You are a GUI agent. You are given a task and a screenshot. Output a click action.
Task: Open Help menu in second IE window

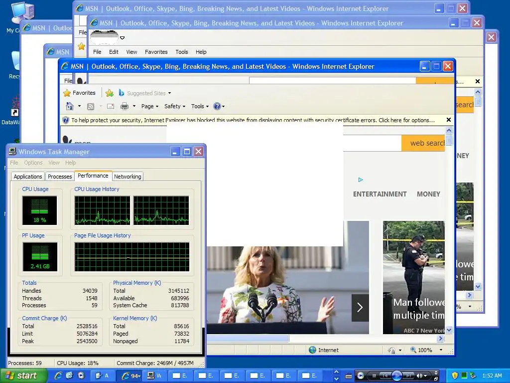click(201, 52)
